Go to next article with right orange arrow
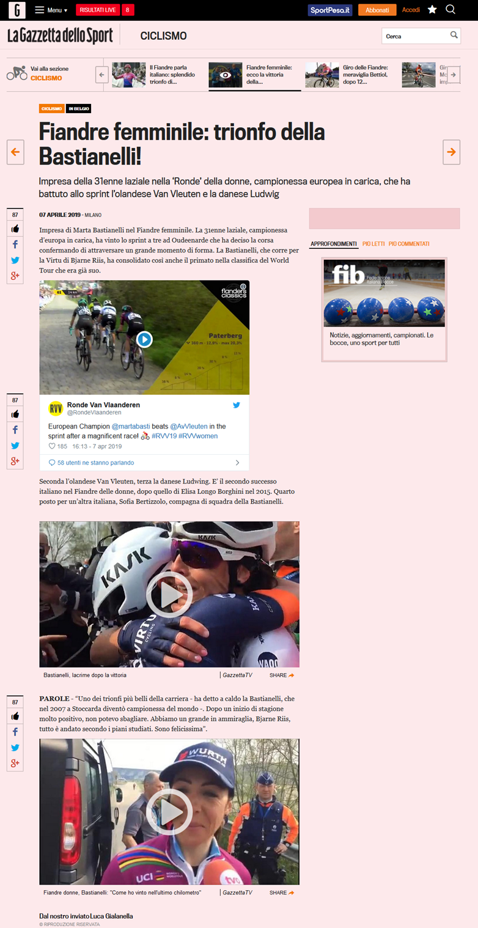The image size is (478, 928). tap(451, 152)
